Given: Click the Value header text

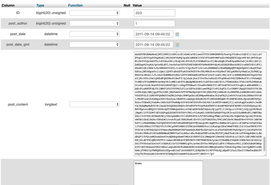Looking at the screenshot, I should pos(137,5).
